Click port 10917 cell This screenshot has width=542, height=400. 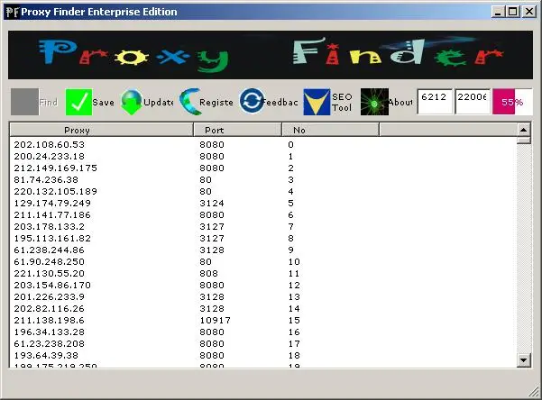click(x=215, y=320)
